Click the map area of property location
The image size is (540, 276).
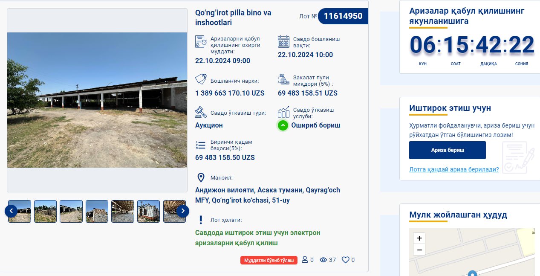tap(472, 252)
